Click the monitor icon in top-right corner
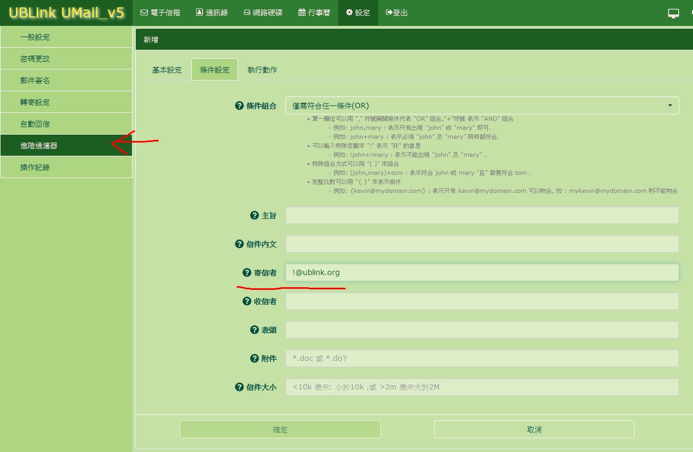Viewport: 693px width, 452px height. (x=673, y=14)
